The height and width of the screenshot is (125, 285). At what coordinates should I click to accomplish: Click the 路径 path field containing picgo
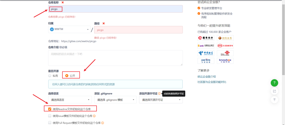139,30
